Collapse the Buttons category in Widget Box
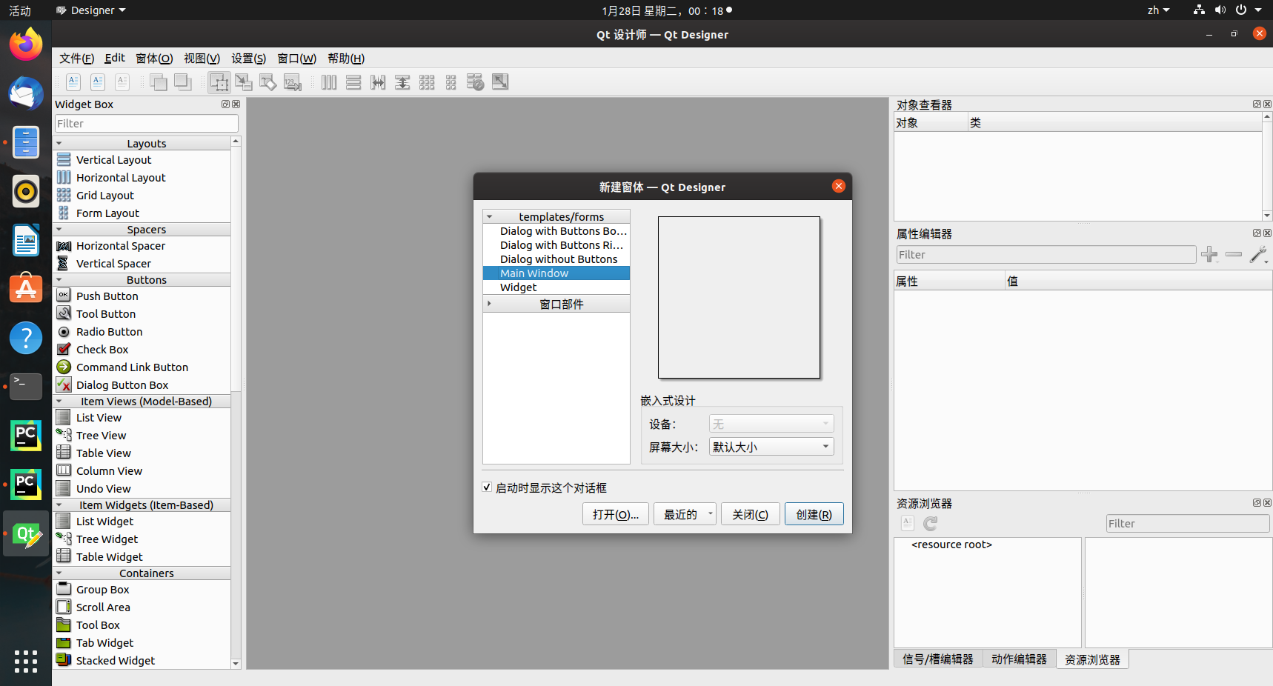 59,280
